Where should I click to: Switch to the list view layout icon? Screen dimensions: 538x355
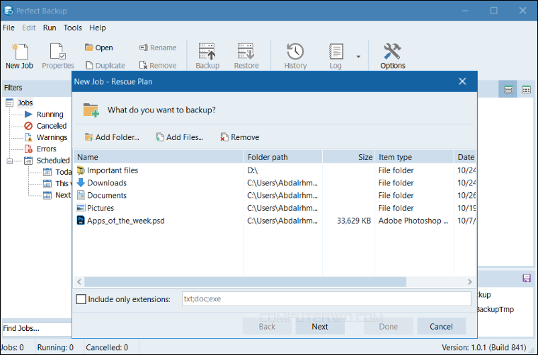click(x=527, y=90)
